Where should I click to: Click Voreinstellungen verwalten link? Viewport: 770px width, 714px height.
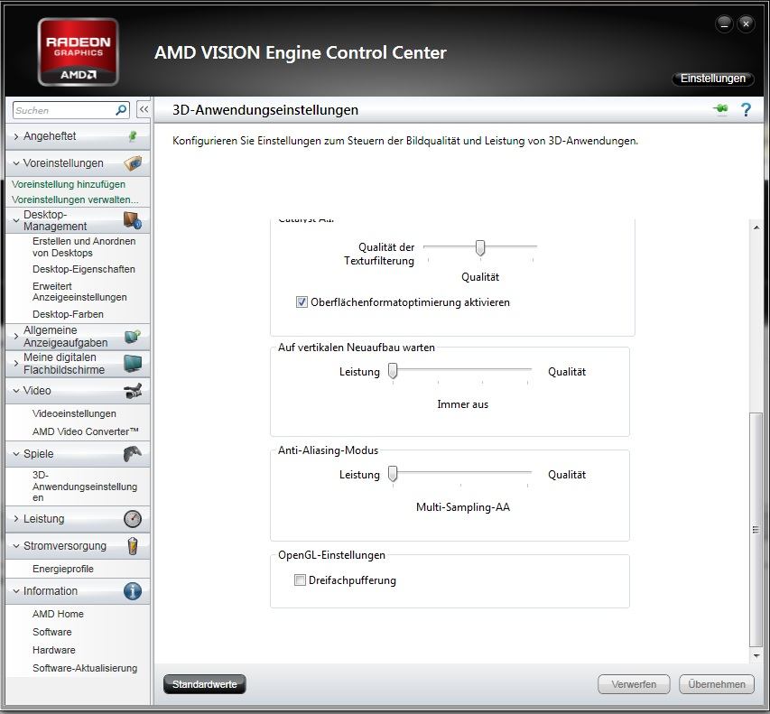[75, 199]
